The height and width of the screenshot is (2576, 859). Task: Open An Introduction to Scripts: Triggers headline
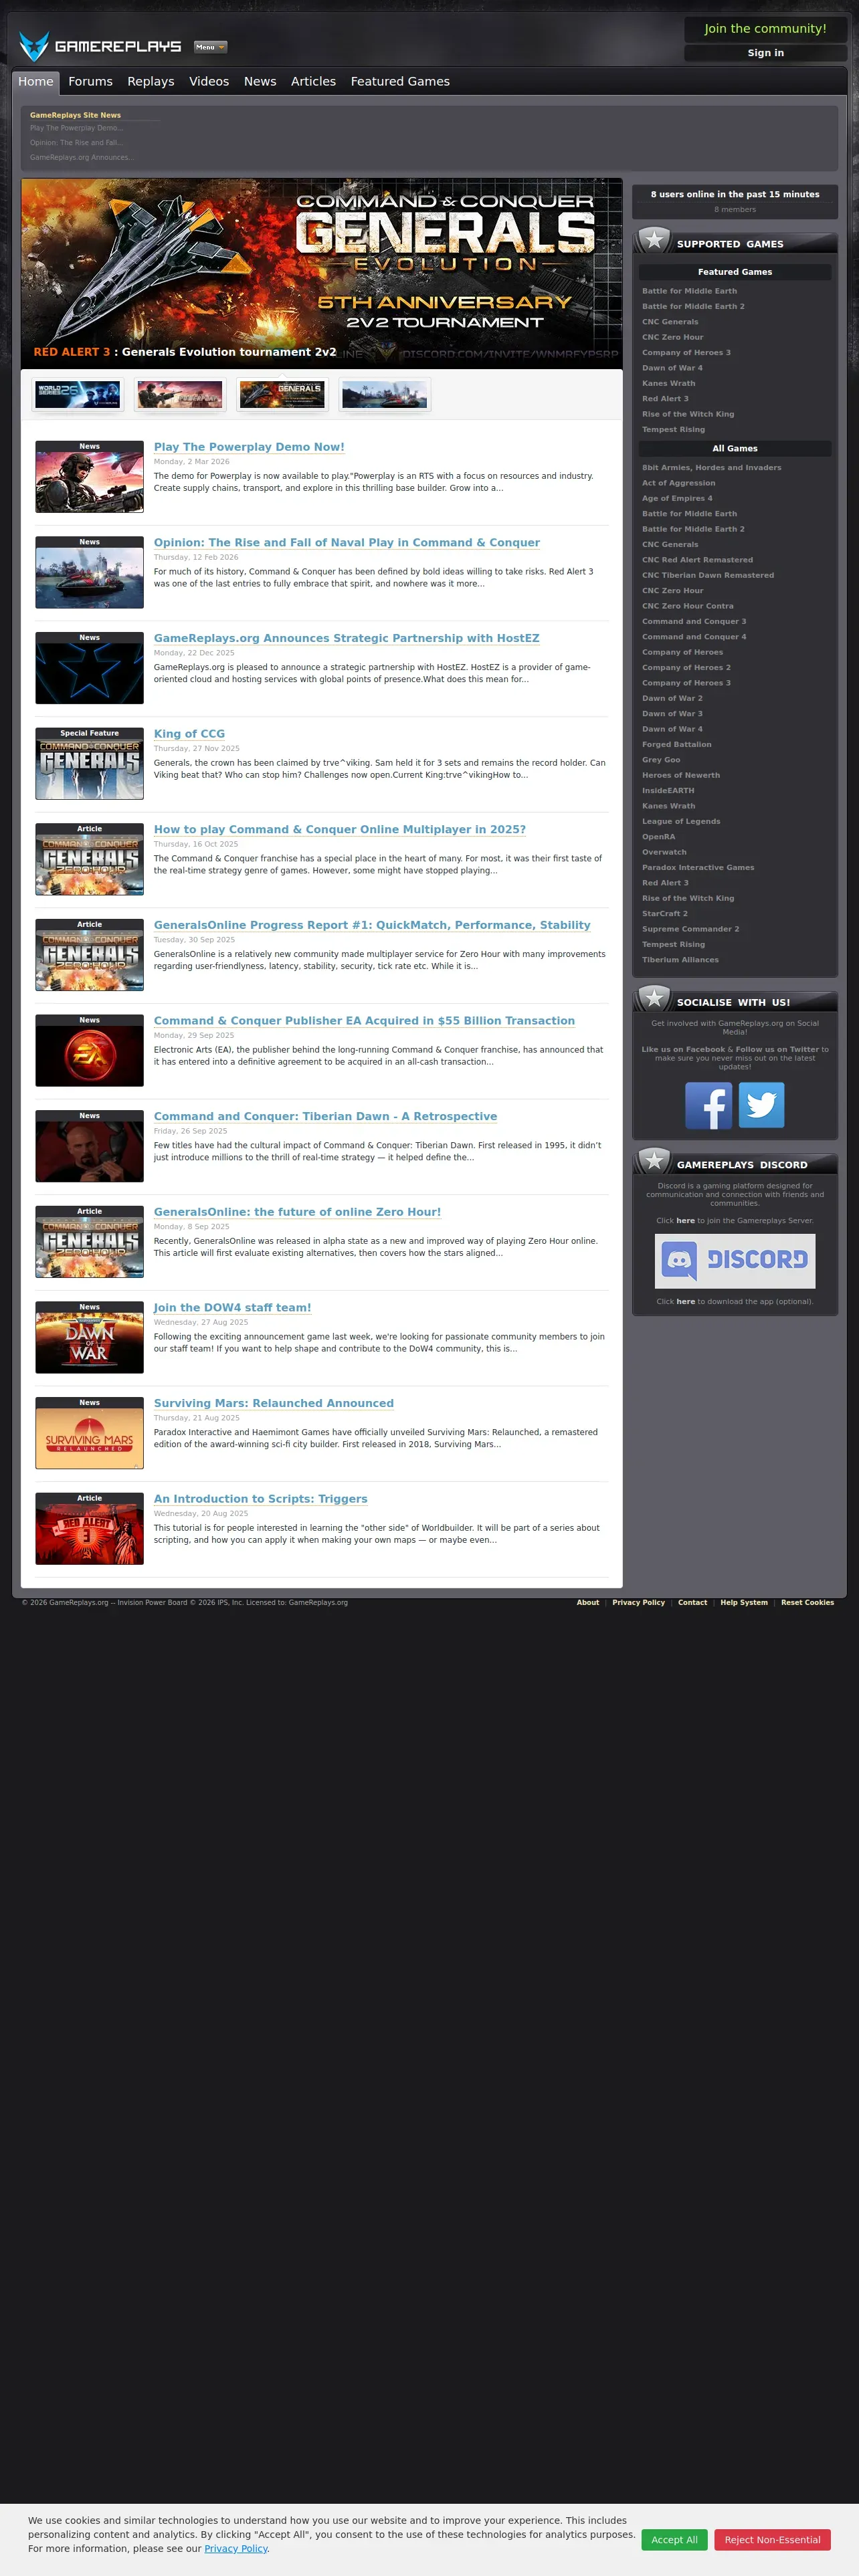pos(261,1499)
